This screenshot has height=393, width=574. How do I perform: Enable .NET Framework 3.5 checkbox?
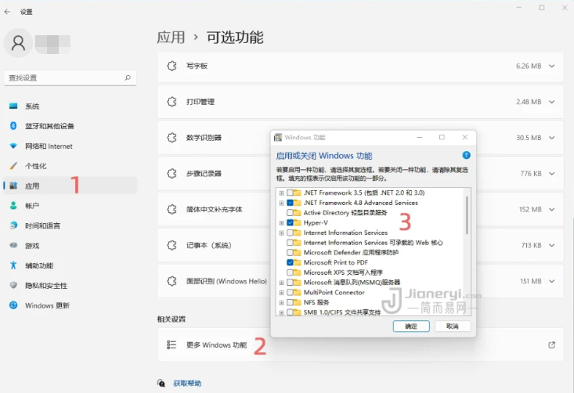click(x=290, y=193)
